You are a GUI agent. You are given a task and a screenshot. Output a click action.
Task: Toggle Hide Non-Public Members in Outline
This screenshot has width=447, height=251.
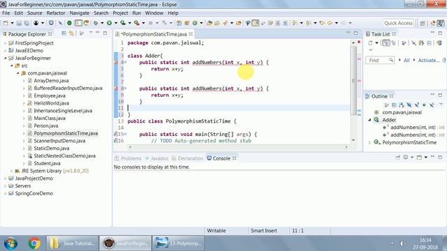tap(424, 105)
